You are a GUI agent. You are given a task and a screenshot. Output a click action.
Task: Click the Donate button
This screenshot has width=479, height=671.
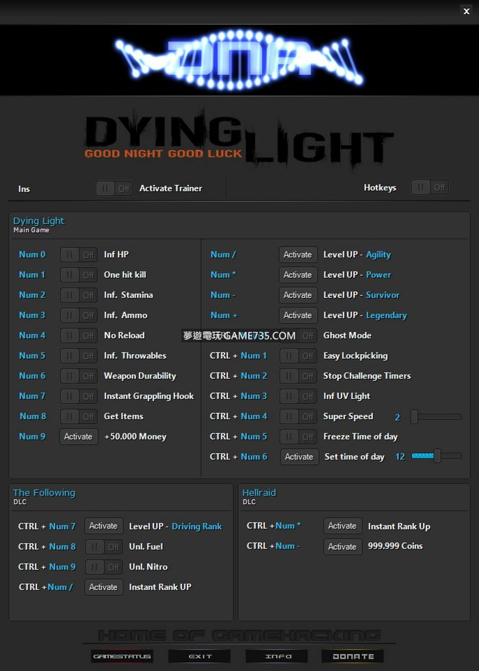coord(353,656)
